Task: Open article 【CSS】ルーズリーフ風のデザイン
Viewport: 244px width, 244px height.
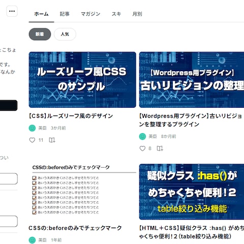Action: [x=71, y=116]
